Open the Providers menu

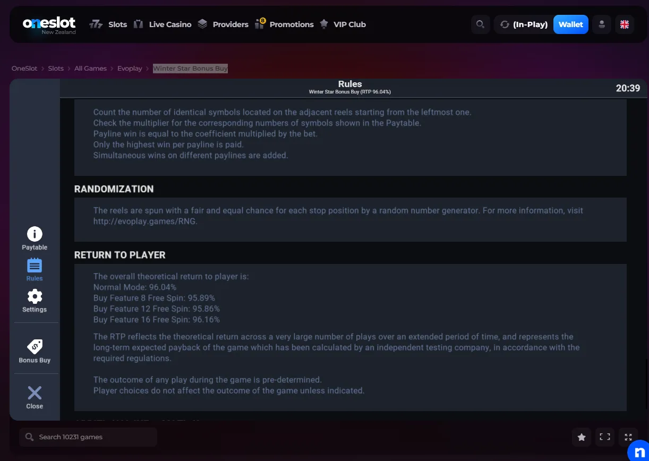pos(223,24)
